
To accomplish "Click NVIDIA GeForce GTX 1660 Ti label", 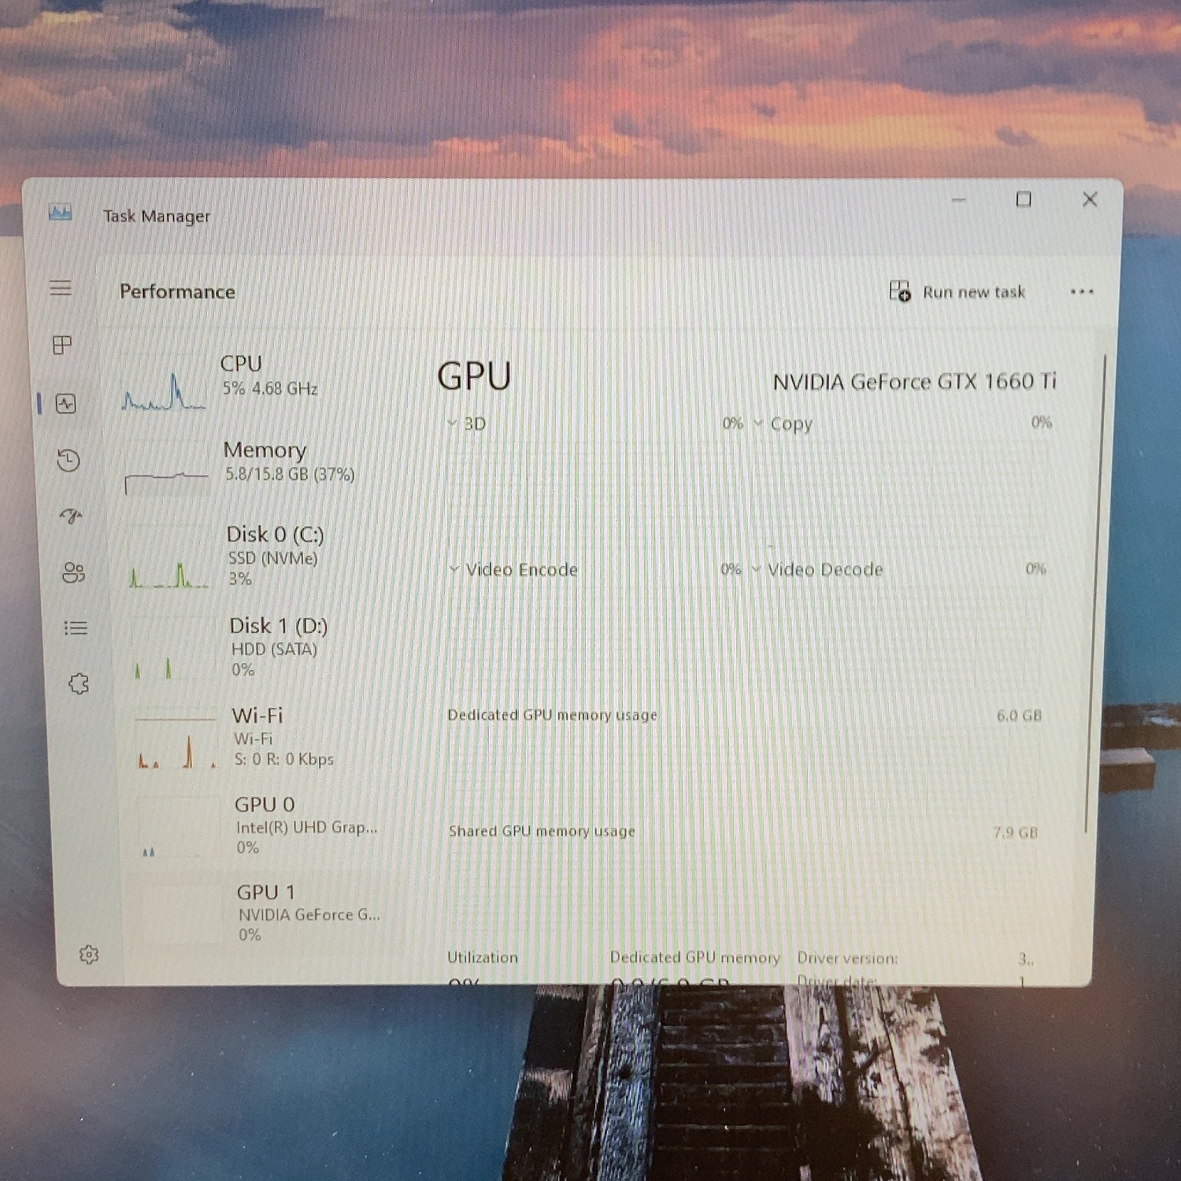I will (x=914, y=382).
